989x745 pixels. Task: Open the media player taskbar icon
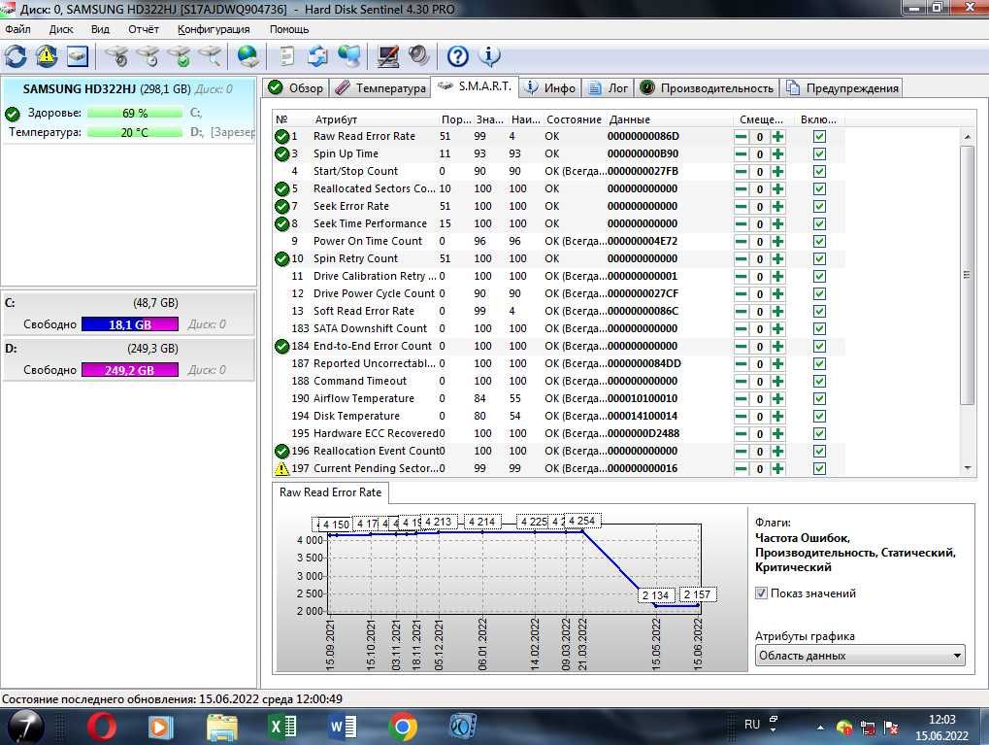click(x=161, y=728)
